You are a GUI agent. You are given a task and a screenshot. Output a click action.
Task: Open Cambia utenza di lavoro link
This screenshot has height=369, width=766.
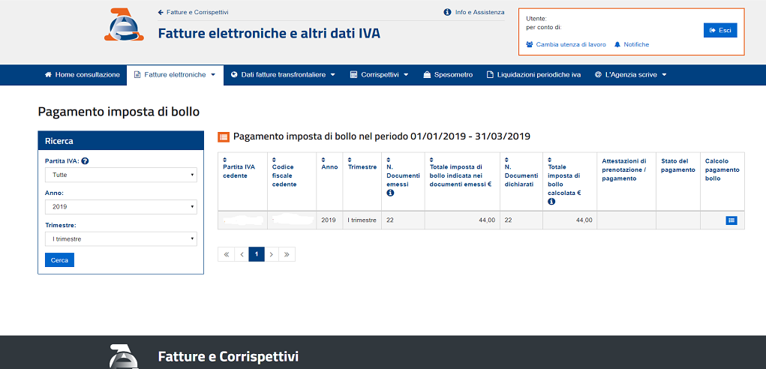point(566,45)
